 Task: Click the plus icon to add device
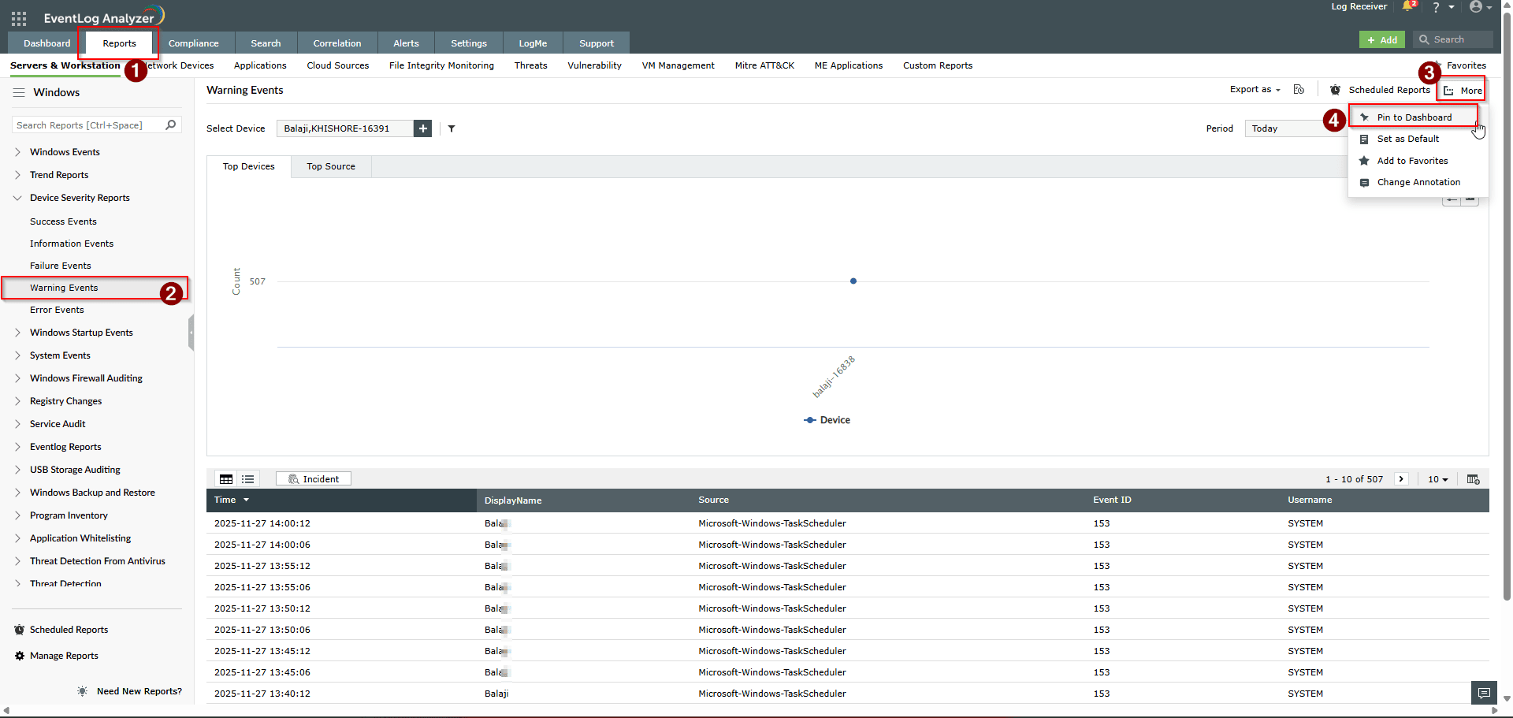point(423,128)
